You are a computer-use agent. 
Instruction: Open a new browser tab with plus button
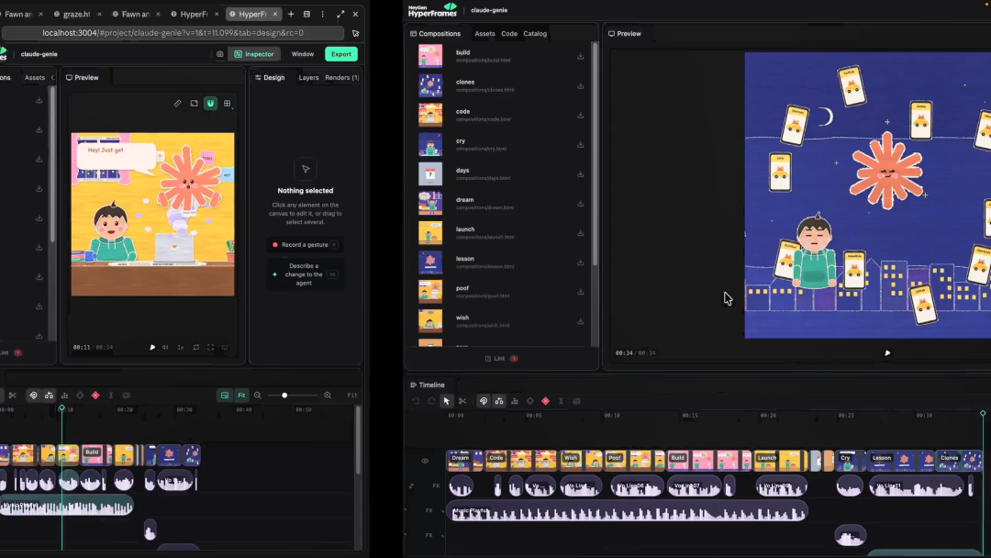point(291,14)
